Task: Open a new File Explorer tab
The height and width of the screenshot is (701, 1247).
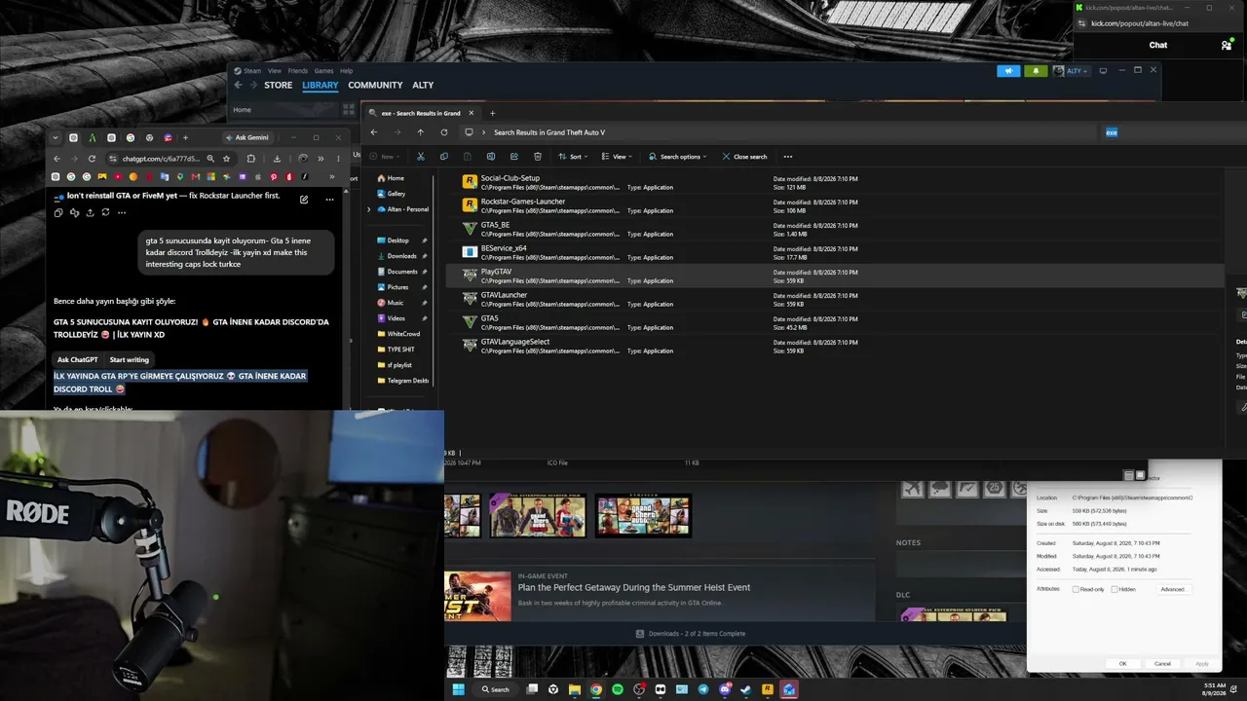Action: coord(492,113)
